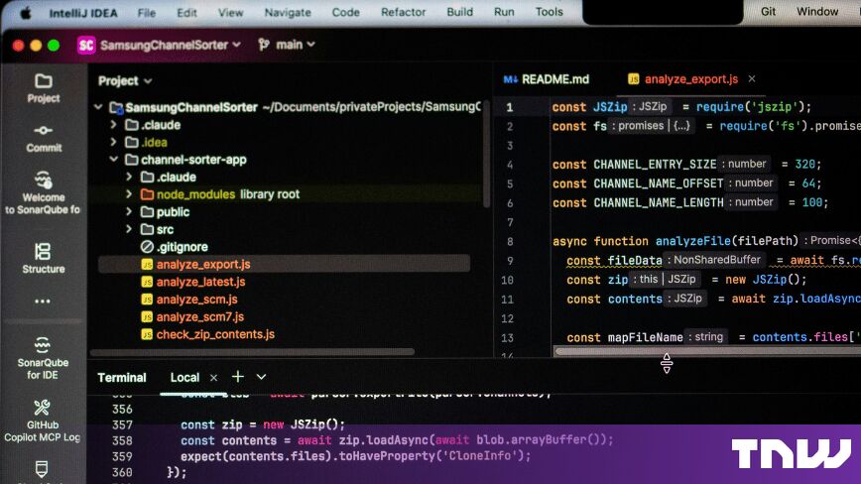Screen dimensions: 861x484
Task: Open the Git menu
Action: pyautogui.click(x=768, y=12)
